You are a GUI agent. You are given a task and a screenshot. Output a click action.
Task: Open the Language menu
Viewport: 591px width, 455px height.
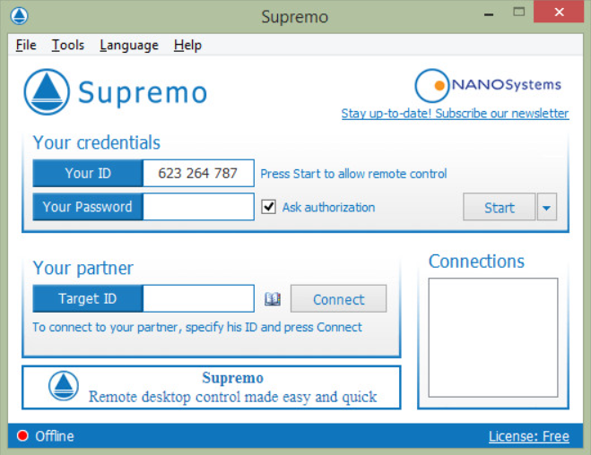[129, 45]
